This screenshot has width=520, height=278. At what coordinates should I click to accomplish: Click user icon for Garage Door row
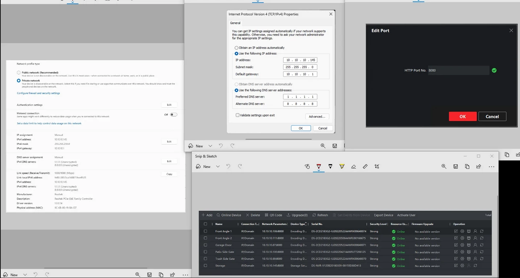point(475,245)
